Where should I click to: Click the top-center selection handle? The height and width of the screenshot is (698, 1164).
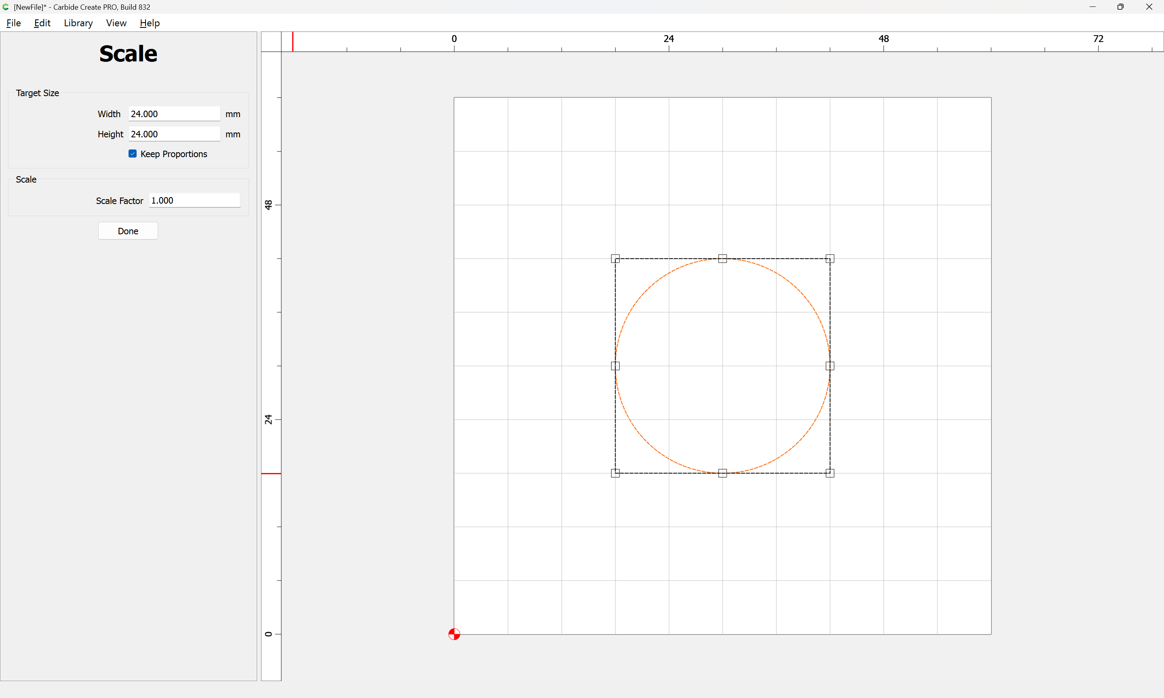722,259
